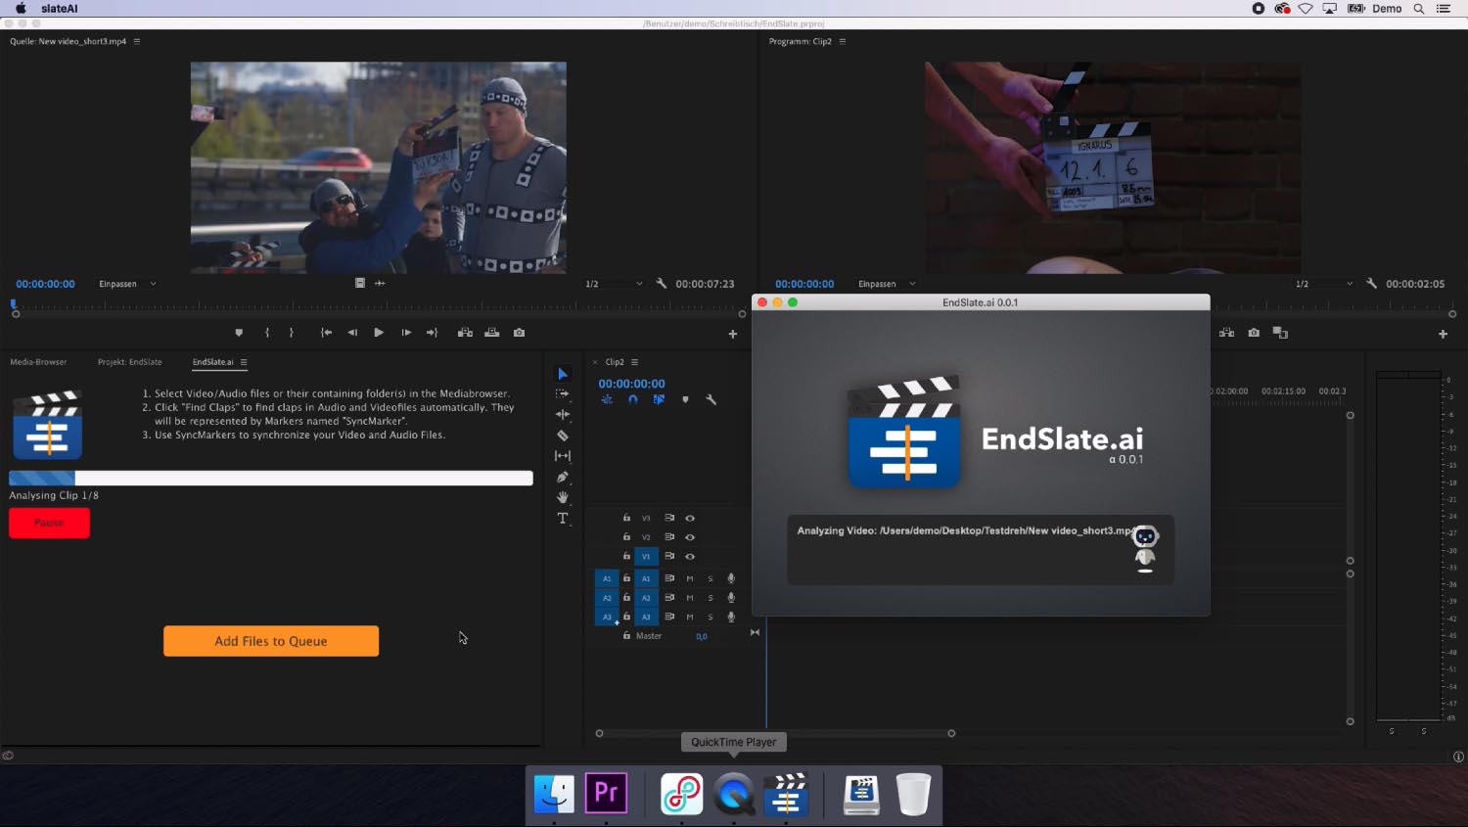Play the Source monitor clip
Image resolution: width=1468 pixels, height=827 pixels.
[x=379, y=333]
